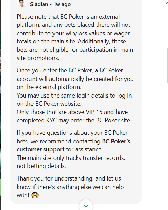The image size is (168, 210).
Task: Click the "site promotions." text line
Action: [38, 58]
